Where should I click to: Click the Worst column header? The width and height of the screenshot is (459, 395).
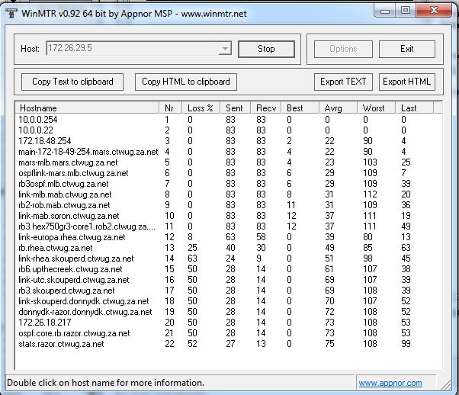click(377, 108)
